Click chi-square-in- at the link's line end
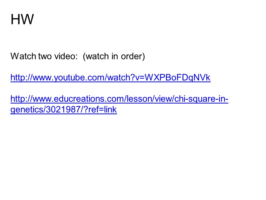266x200 pixels. pyautogui.click(x=201, y=99)
